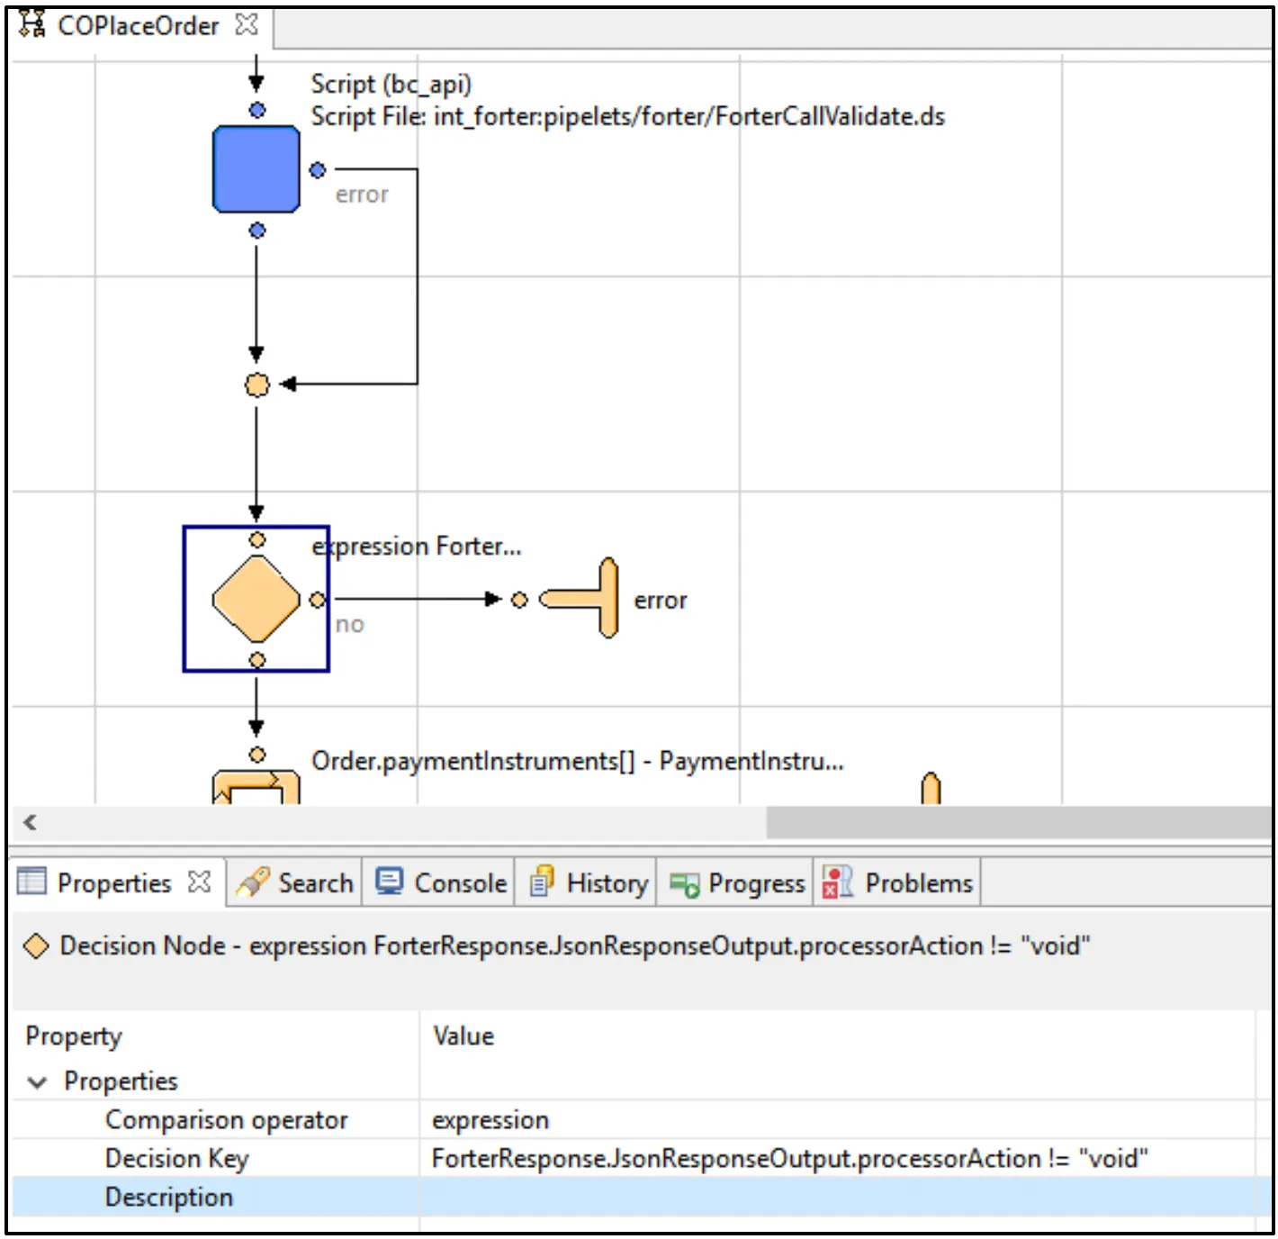Click the History view icon
Screen dimensions: 1278x1239
[542, 882]
